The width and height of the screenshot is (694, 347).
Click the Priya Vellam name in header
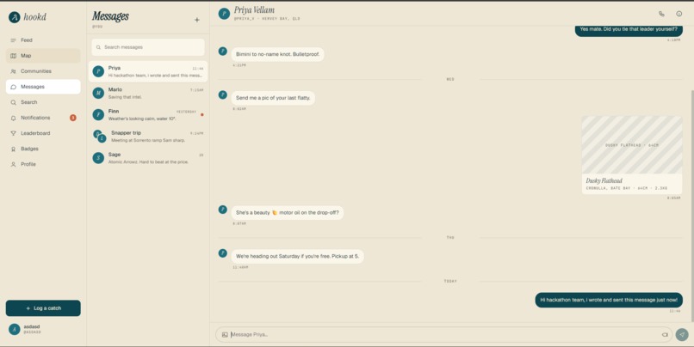[254, 10]
